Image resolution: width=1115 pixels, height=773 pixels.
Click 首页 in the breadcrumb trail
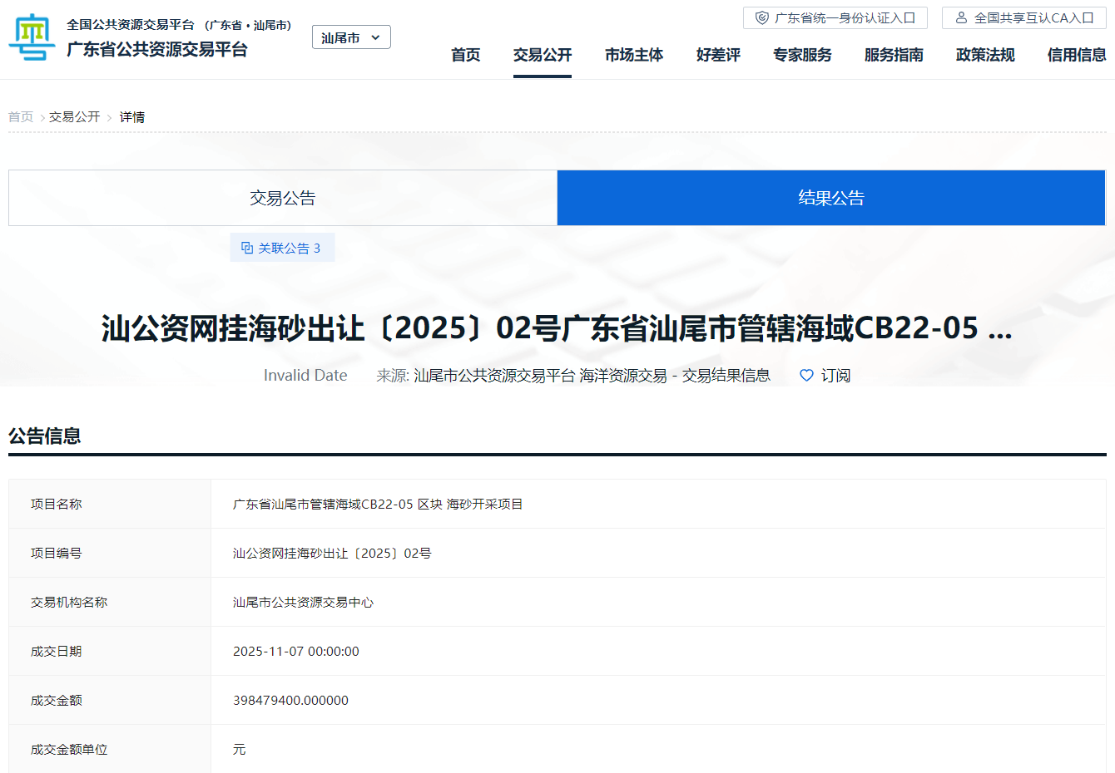coord(21,117)
